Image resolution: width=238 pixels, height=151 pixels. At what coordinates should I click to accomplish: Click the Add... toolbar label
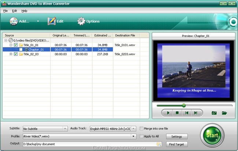click(x=24, y=21)
